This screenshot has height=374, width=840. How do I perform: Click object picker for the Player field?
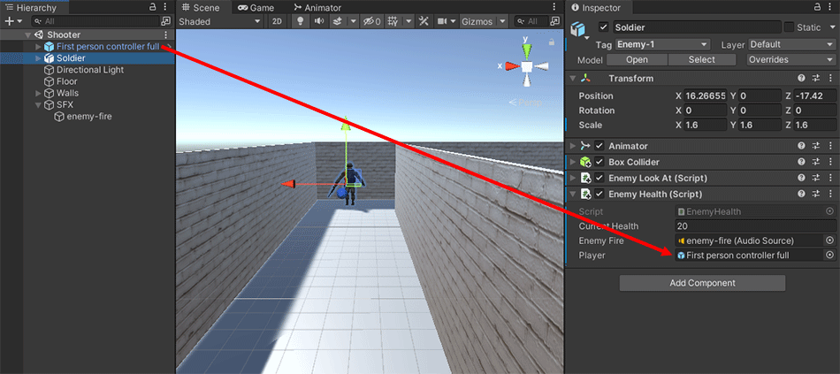(x=829, y=256)
